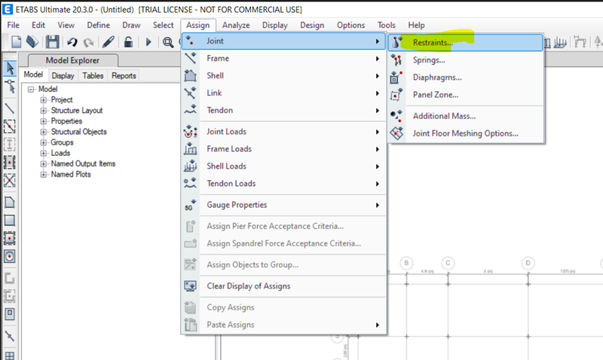This screenshot has height=360, width=603.
Task: Select the Reshape Object pointer tool
Action: [10, 87]
